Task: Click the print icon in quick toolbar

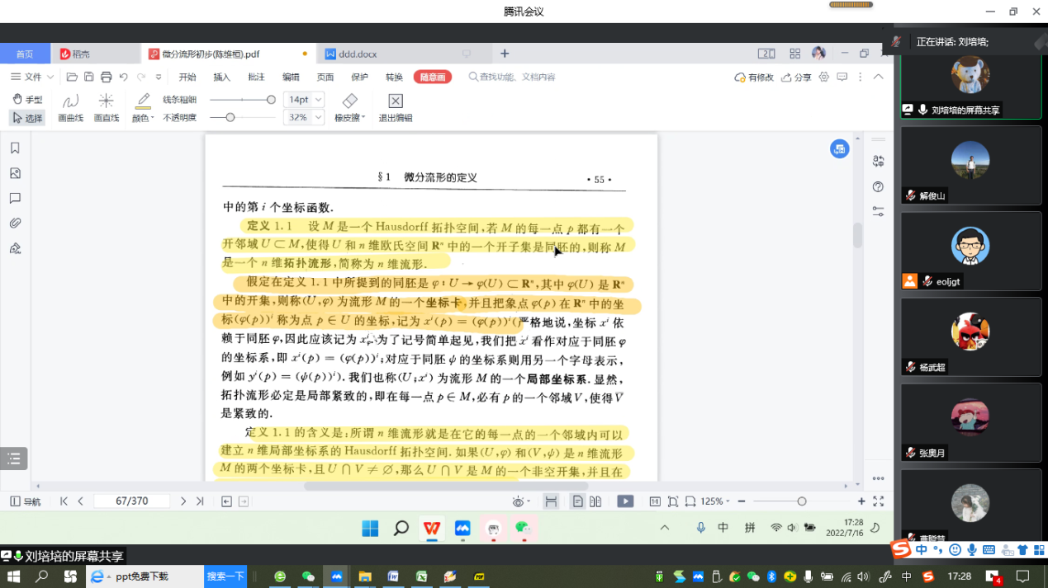Action: (x=106, y=77)
